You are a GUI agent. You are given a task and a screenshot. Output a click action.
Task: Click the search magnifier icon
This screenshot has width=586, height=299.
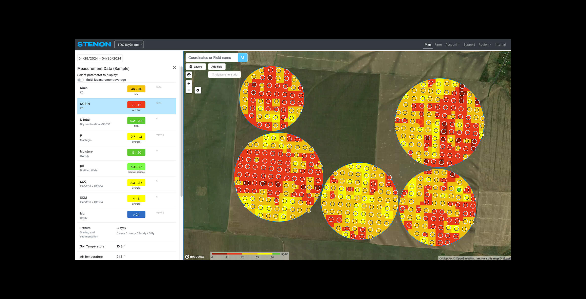point(243,57)
